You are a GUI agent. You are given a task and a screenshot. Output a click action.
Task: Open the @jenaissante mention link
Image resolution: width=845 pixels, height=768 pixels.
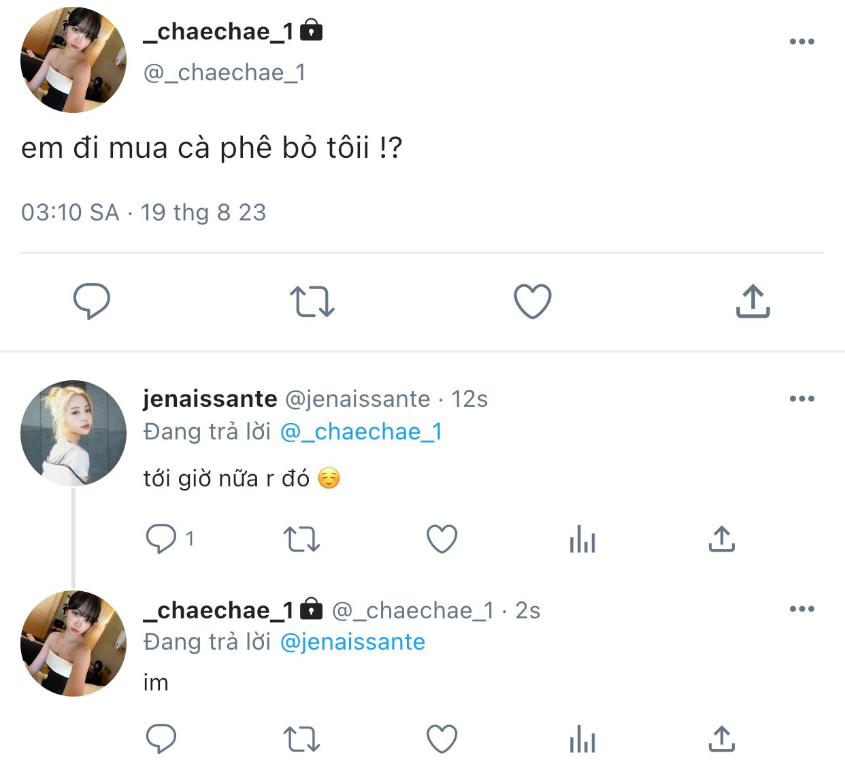coord(352,641)
